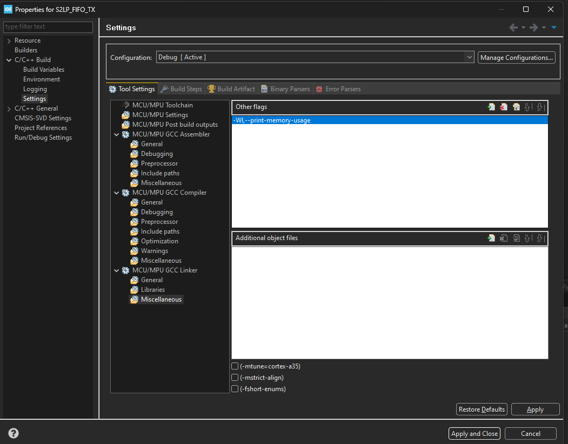Type in the filter text box
The height and width of the screenshot is (444, 568).
click(48, 26)
